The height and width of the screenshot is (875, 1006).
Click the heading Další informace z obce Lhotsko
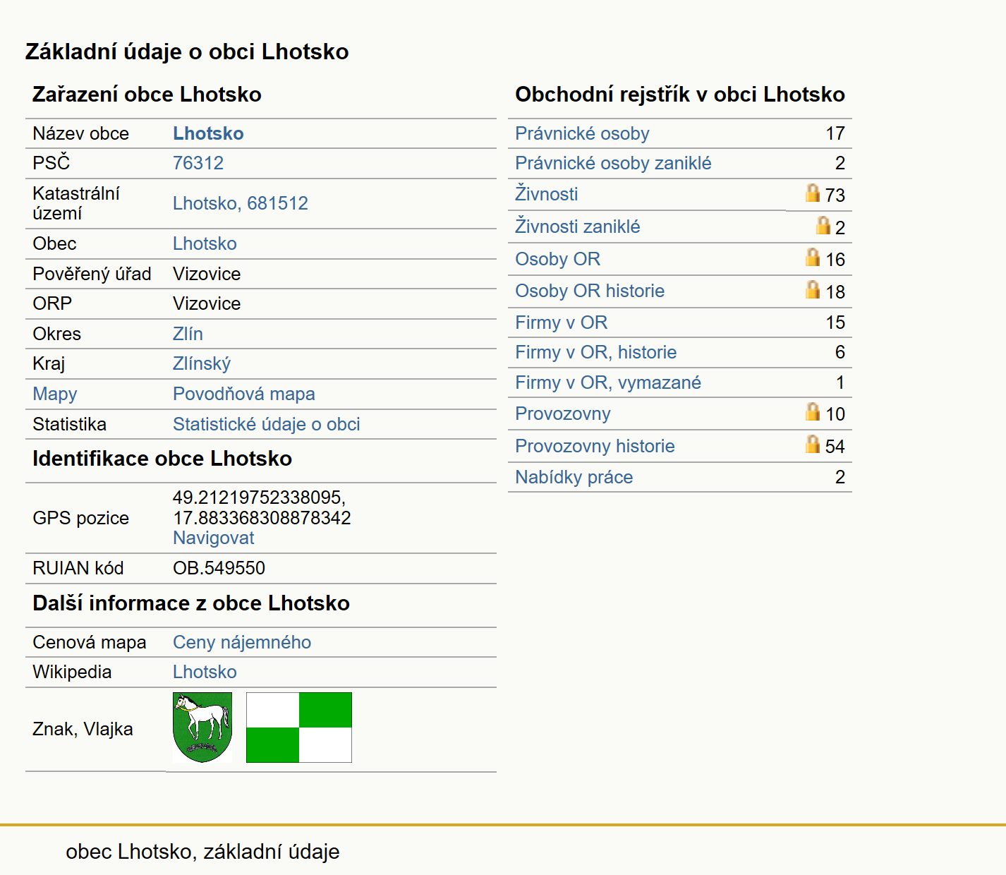point(191,603)
